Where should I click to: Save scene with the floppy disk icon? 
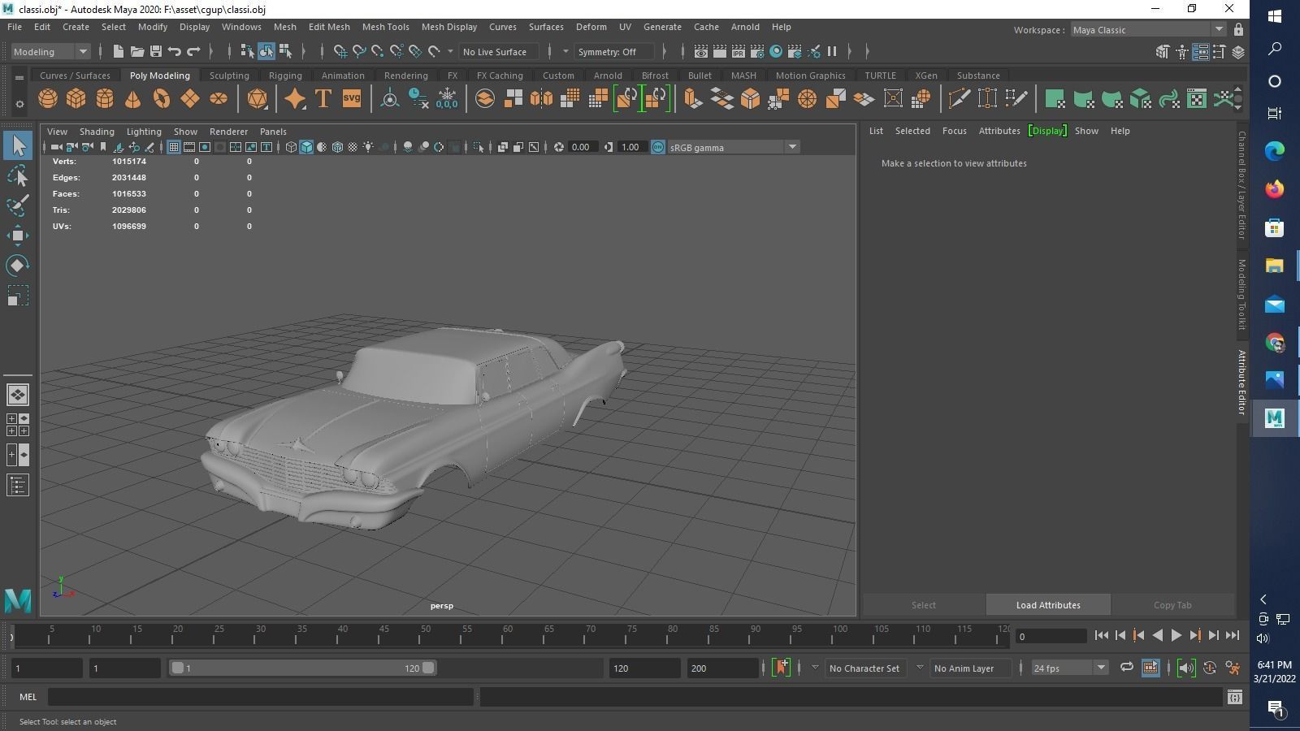(x=156, y=51)
